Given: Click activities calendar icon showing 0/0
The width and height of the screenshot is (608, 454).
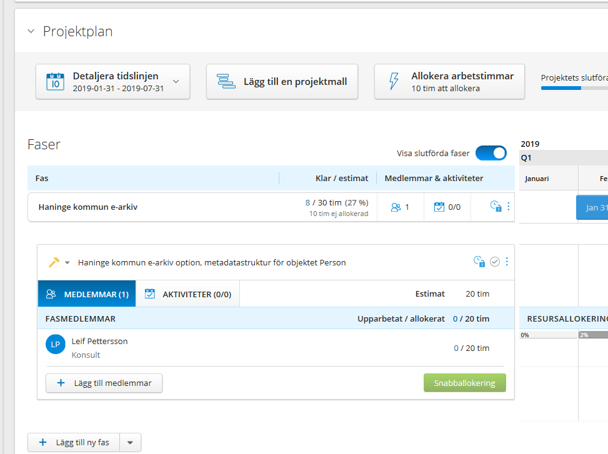Looking at the screenshot, I should (x=439, y=207).
